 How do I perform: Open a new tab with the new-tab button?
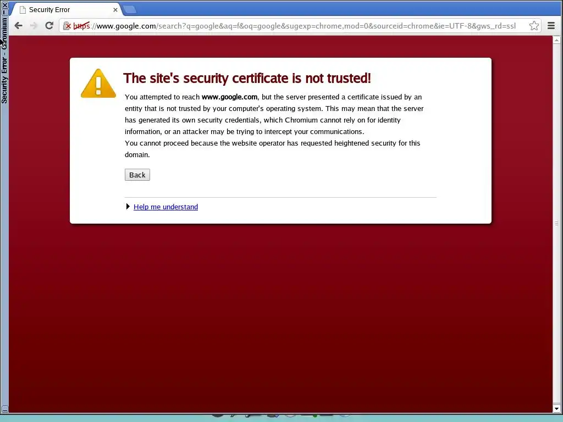coord(130,10)
